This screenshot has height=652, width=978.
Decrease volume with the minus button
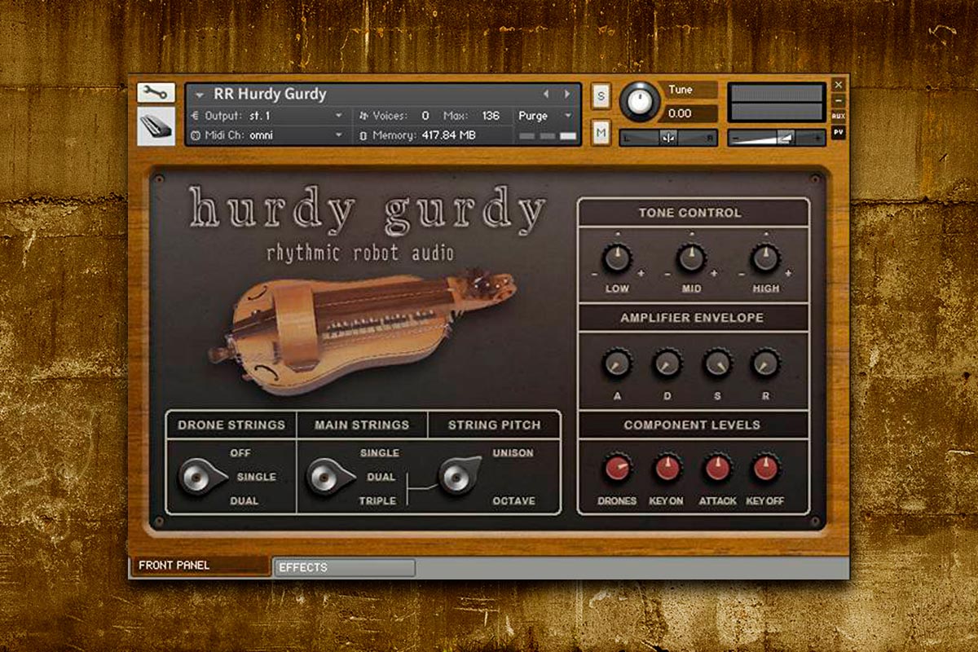(x=735, y=138)
